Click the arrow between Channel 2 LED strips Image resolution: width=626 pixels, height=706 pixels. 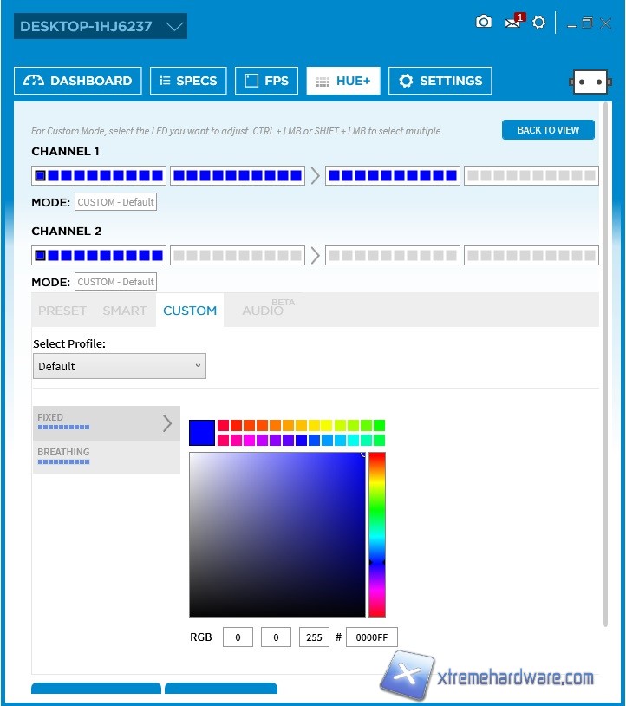[x=315, y=256]
